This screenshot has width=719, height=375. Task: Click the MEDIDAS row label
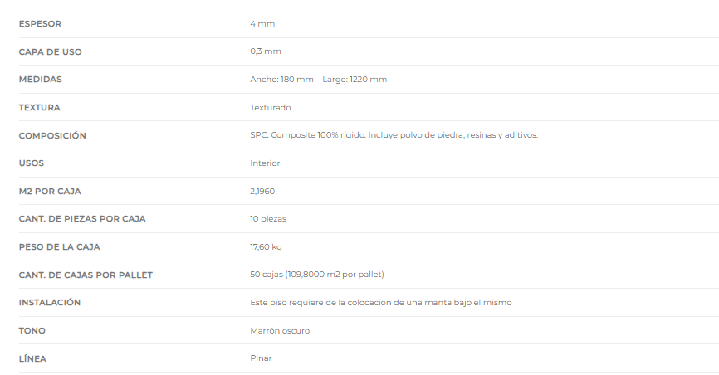pos(41,80)
